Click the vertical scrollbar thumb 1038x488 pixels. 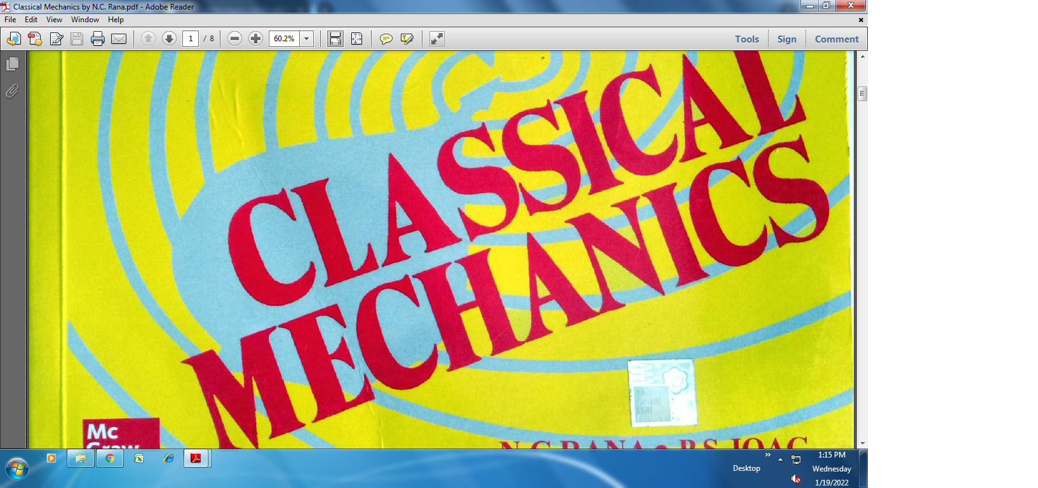[x=862, y=94]
